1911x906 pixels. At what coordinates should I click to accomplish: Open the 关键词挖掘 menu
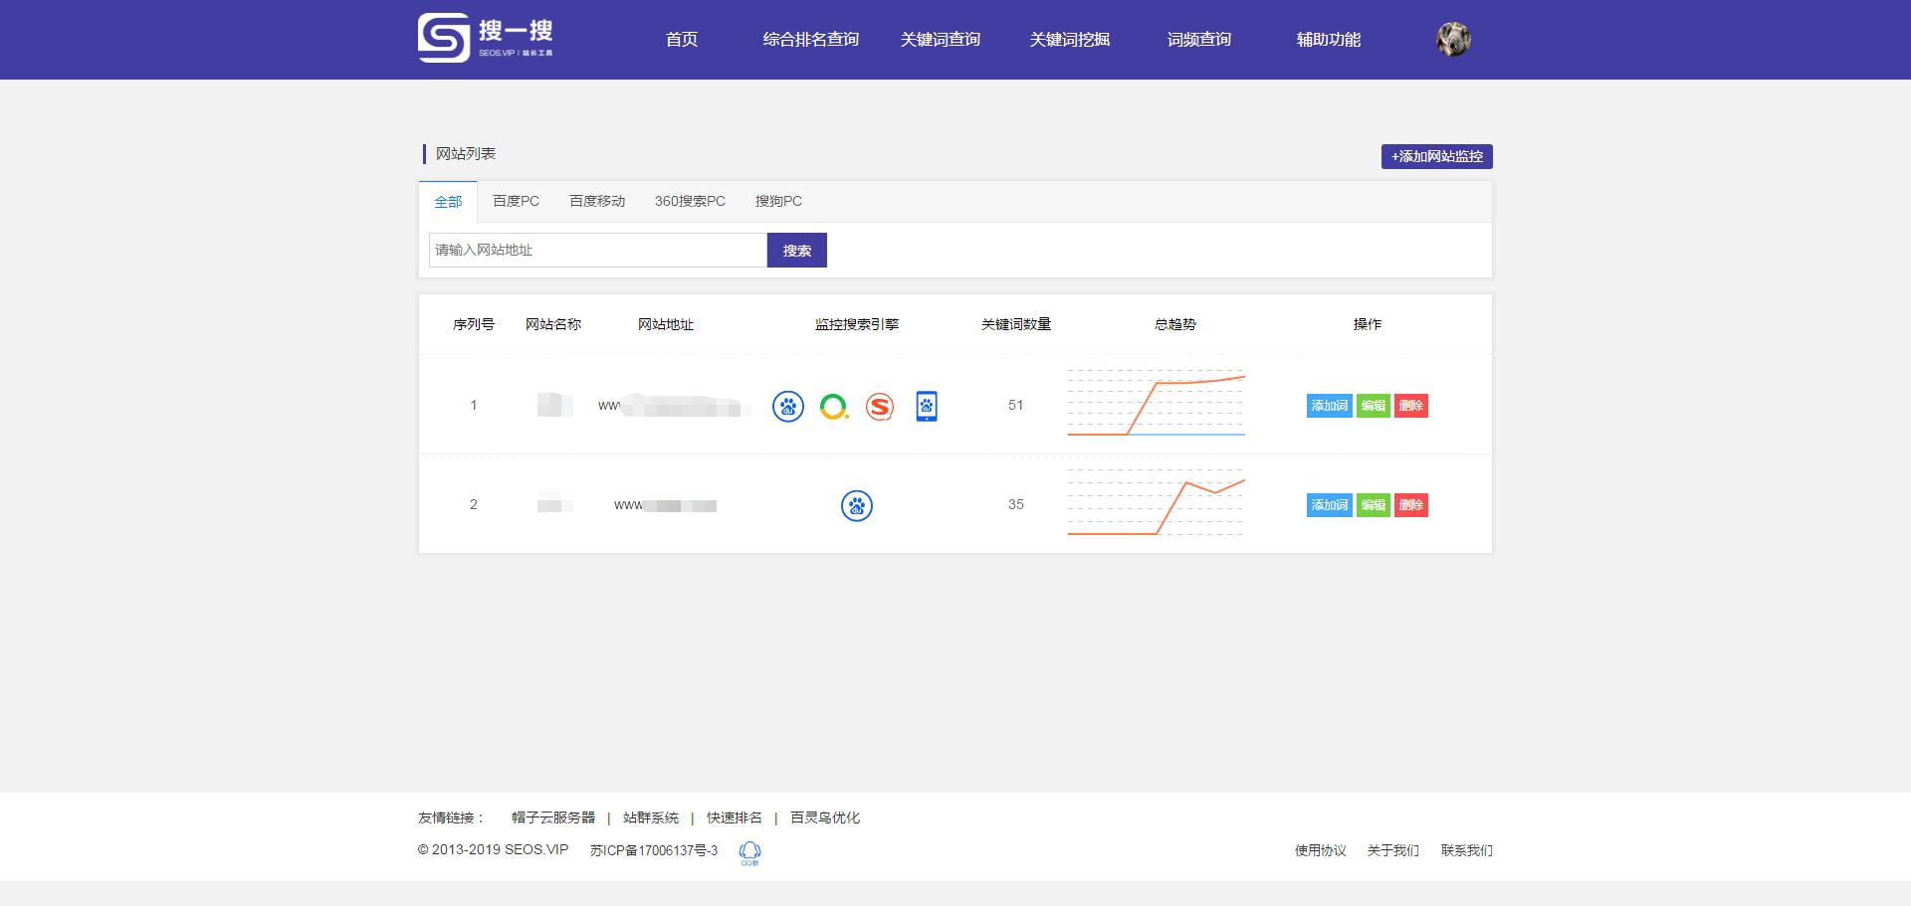coord(1070,39)
